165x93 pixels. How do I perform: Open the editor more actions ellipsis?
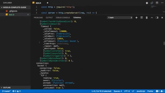162,3
